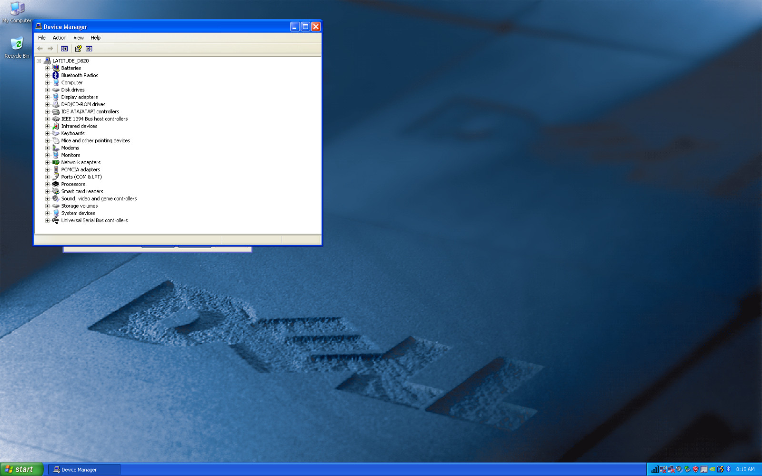Open the Bluetooth icon in the system tray

728,469
